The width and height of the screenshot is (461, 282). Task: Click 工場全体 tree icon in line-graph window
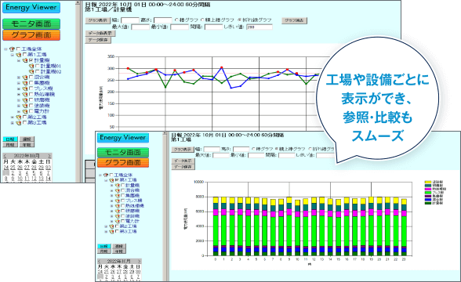(12, 49)
